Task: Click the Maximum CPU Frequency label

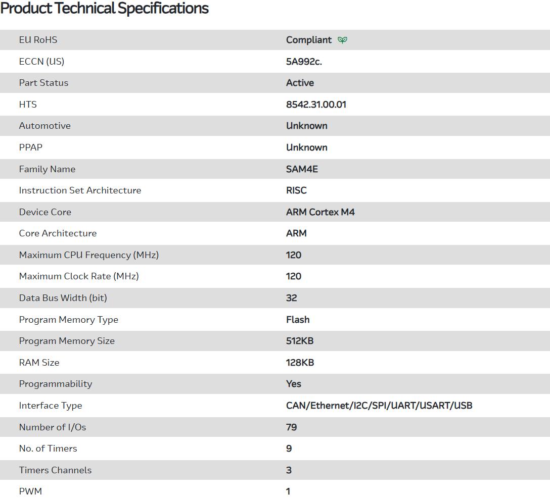Action: click(89, 255)
